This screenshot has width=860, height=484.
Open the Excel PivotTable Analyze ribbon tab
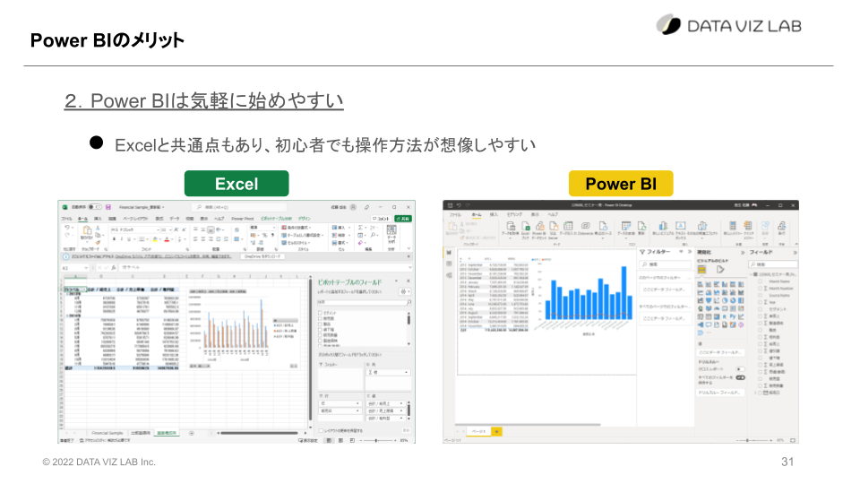276,219
